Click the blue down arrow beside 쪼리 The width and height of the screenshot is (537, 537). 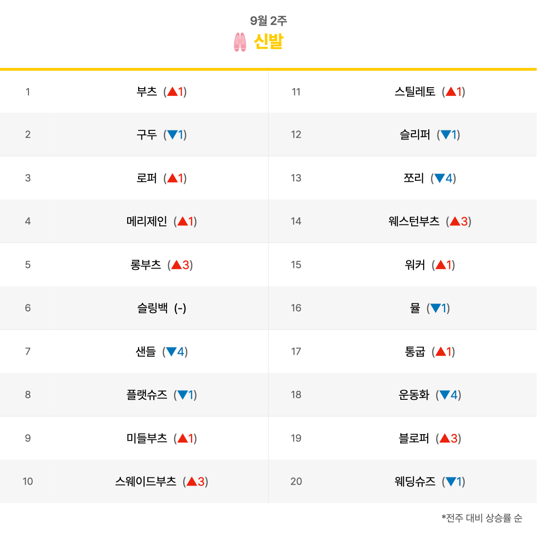coord(439,178)
